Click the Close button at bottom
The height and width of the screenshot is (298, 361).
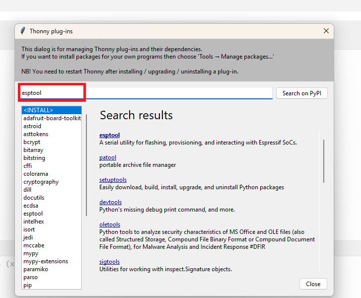coord(313,284)
